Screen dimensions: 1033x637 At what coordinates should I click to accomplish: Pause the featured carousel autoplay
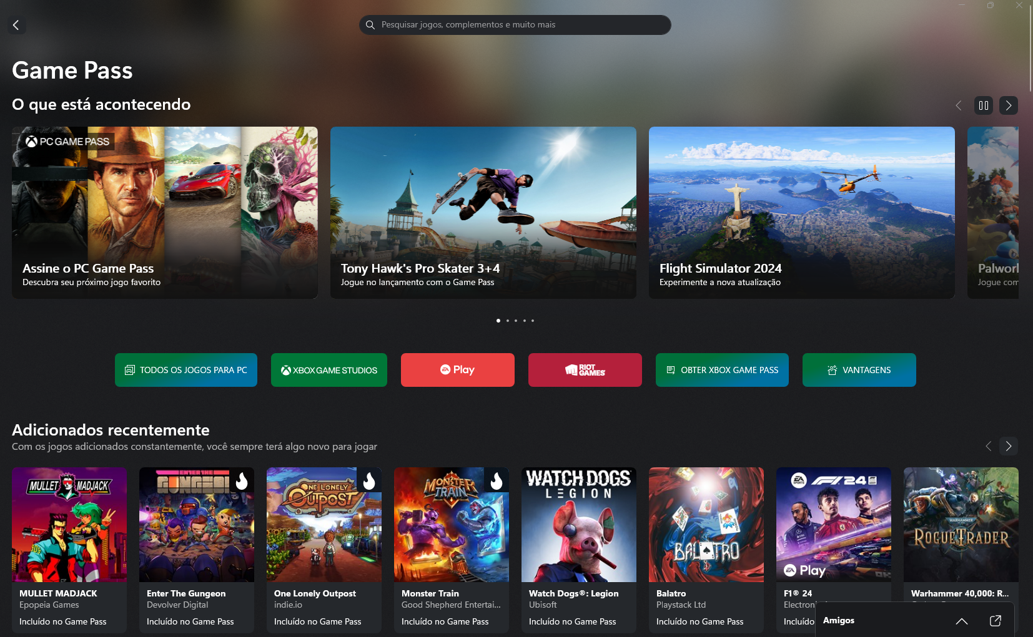click(x=984, y=105)
